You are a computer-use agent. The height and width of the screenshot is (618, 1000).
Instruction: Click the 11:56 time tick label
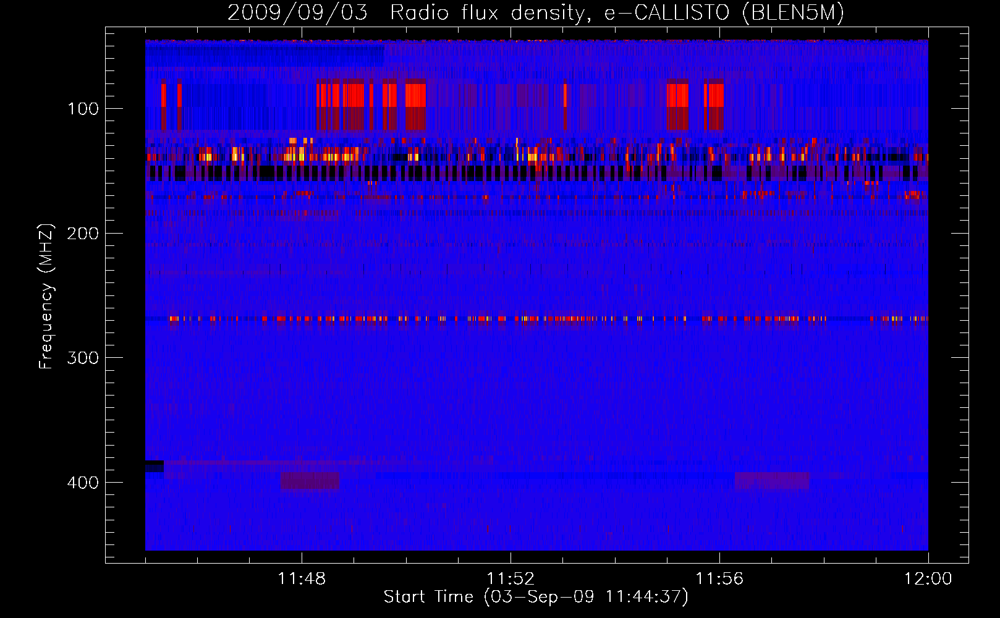[719, 579]
